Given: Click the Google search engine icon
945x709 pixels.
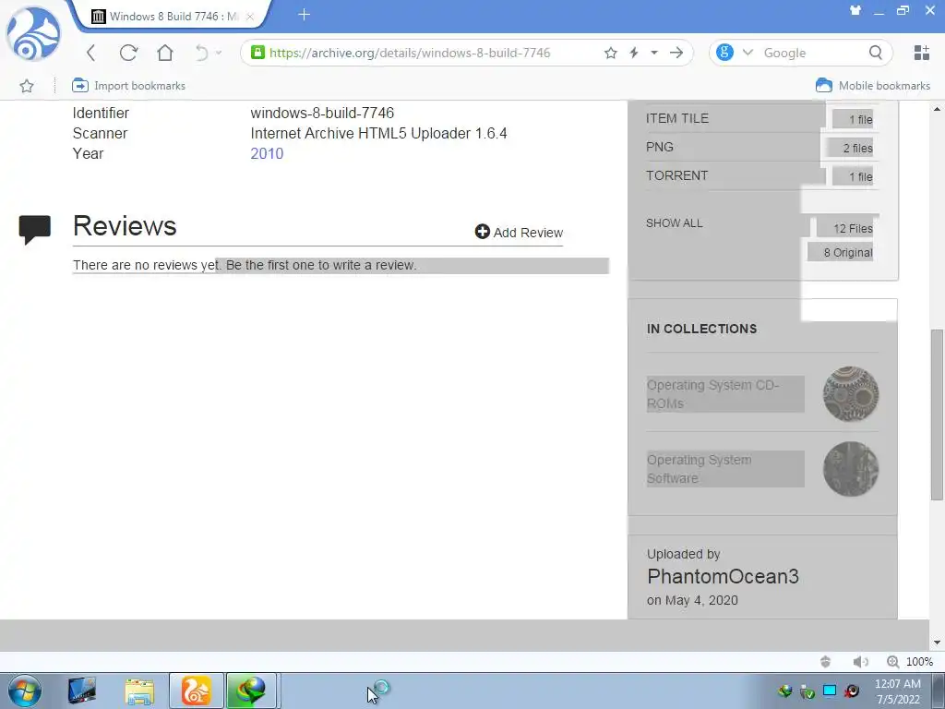Looking at the screenshot, I should click(725, 53).
